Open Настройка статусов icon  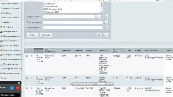[x=1, y=73]
